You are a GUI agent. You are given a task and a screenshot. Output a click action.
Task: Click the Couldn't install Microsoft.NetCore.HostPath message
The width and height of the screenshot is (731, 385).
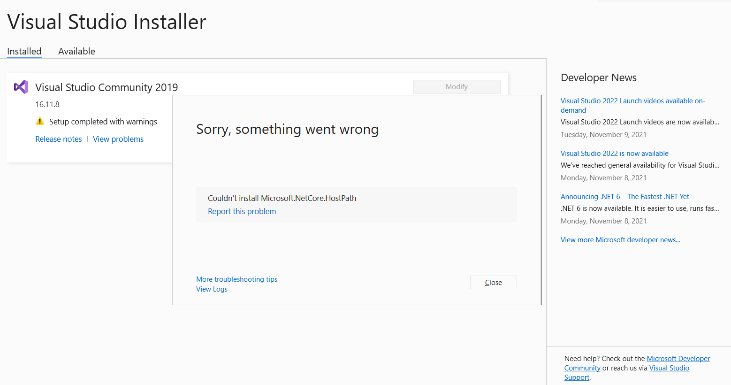(282, 198)
